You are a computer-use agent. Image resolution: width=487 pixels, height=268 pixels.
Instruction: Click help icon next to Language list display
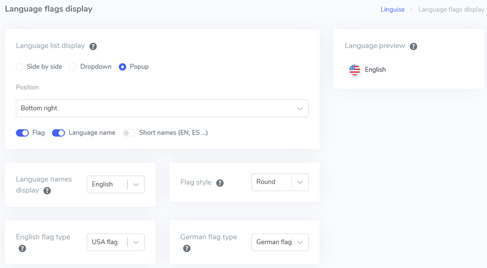[93, 46]
